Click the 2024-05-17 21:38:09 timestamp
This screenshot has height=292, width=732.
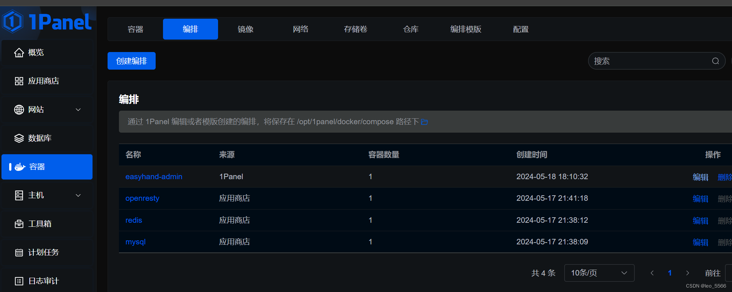(x=552, y=242)
